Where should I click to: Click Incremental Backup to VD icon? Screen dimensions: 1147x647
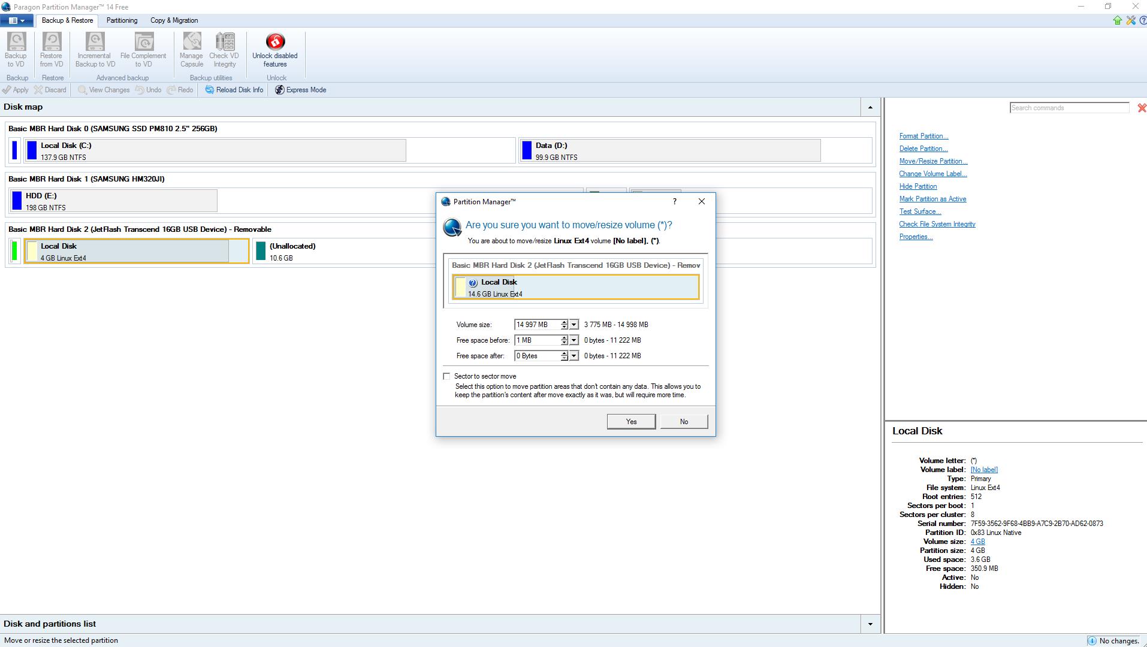pyautogui.click(x=95, y=41)
